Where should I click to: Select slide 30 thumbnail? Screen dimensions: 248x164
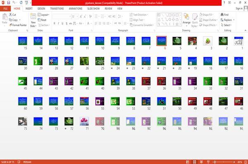tap(23, 61)
